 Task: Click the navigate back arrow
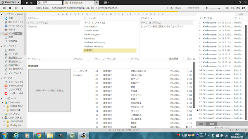tap(27, 3)
